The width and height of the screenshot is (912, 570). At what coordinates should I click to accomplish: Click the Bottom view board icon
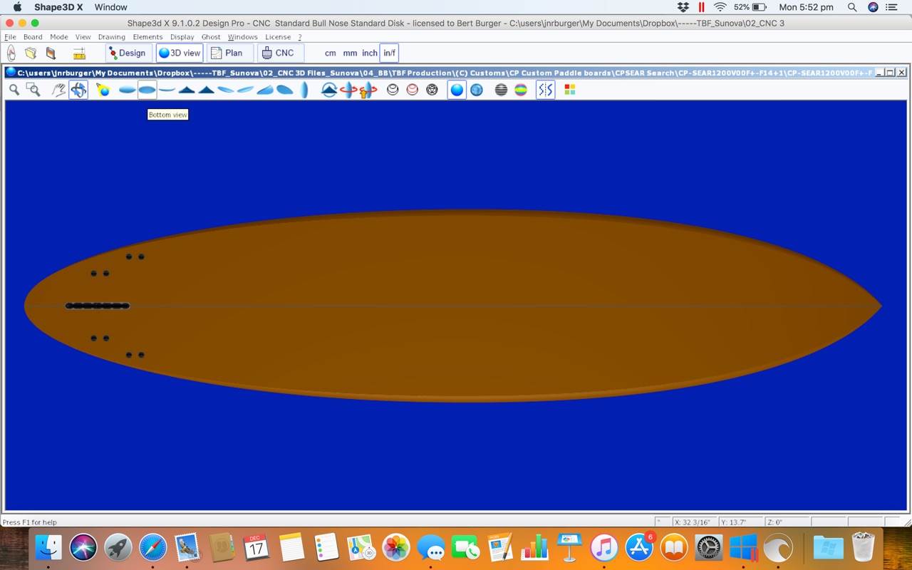(147, 90)
